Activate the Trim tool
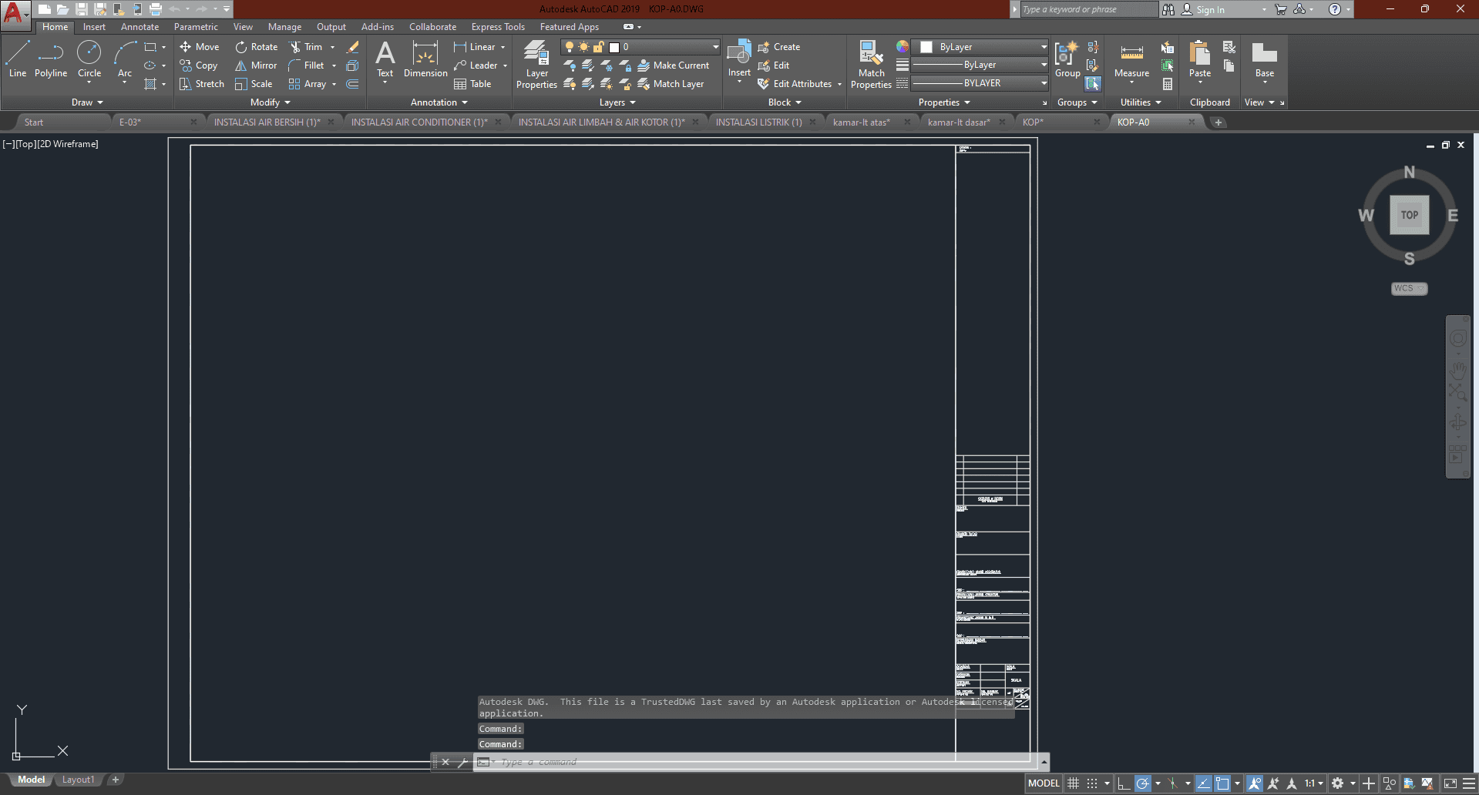 (x=305, y=47)
